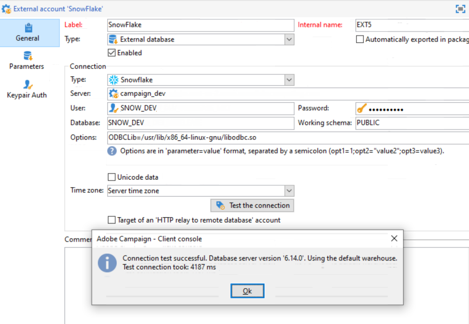Click the 'Connection test successful' message text

260,258
